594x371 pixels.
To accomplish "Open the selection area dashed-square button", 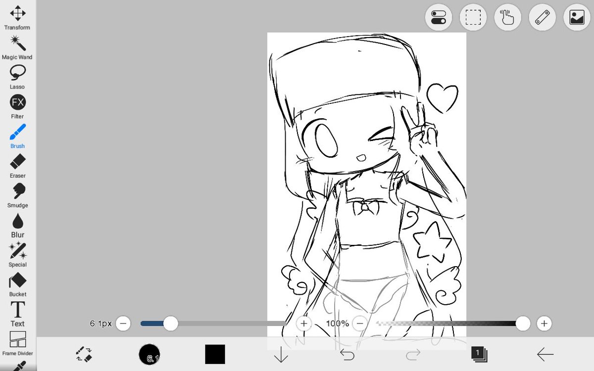I will [473, 18].
